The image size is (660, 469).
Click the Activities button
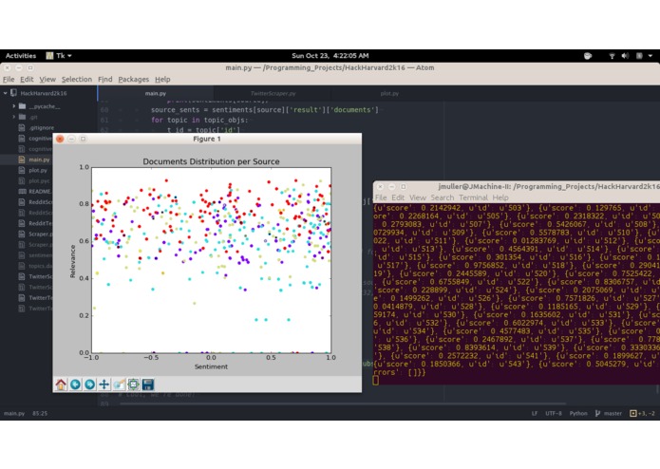click(x=21, y=55)
